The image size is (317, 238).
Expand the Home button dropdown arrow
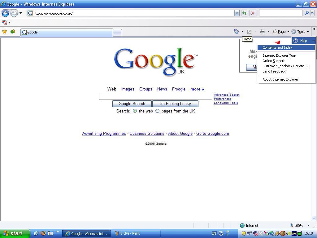point(242,32)
